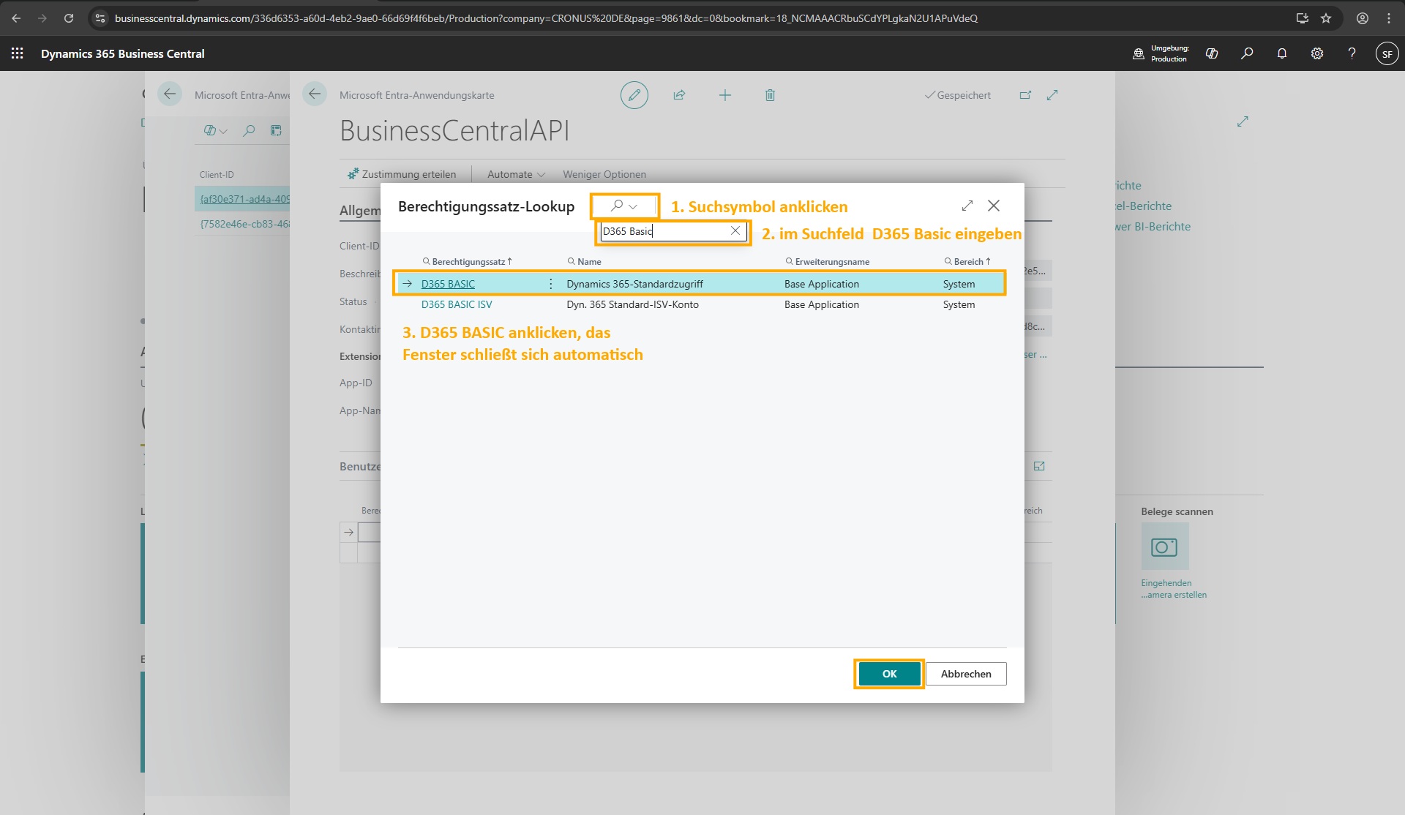The height and width of the screenshot is (815, 1405).
Task: Close the Berechtigungssatz-Lookup dialog
Action: [x=994, y=206]
